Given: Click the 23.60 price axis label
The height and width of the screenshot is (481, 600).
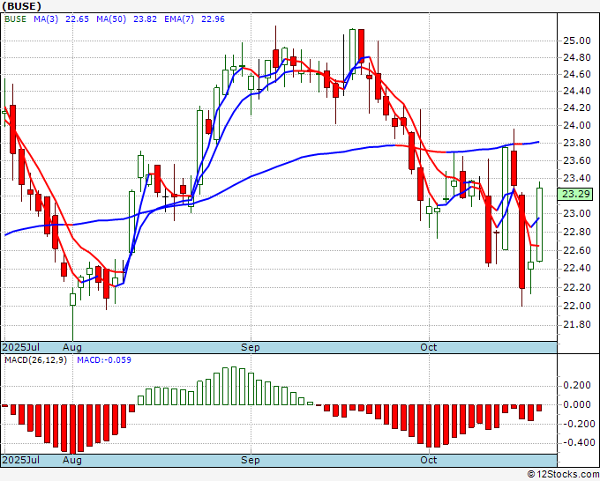Looking at the screenshot, I should tap(577, 160).
